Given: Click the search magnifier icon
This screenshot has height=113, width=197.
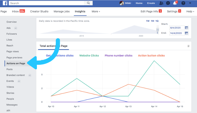Looking at the screenshot, I should pos(88,3).
